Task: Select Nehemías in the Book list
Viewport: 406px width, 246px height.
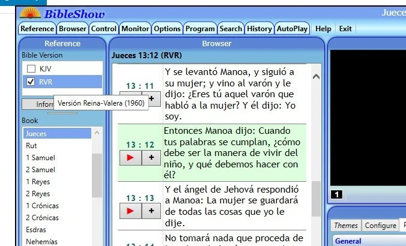Action: coord(57,242)
